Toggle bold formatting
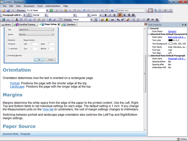The height and width of the screenshot is (141, 188). pos(105,15)
